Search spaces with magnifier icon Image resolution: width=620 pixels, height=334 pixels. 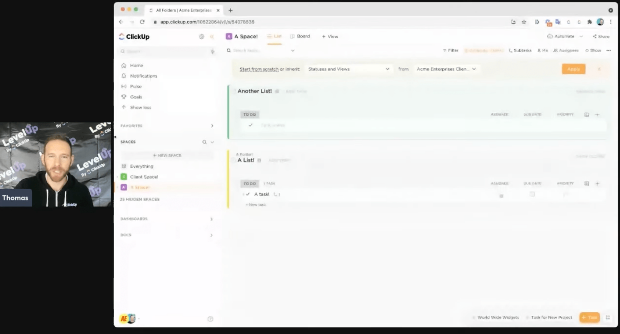(204, 142)
